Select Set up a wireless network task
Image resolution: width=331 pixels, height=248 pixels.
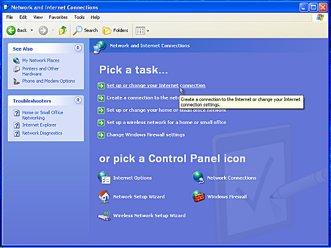pyautogui.click(x=166, y=122)
